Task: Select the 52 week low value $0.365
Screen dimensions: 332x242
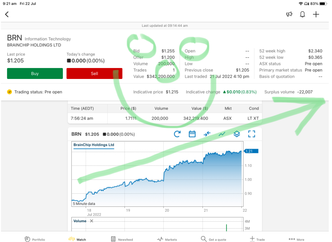Action: [x=315, y=57]
